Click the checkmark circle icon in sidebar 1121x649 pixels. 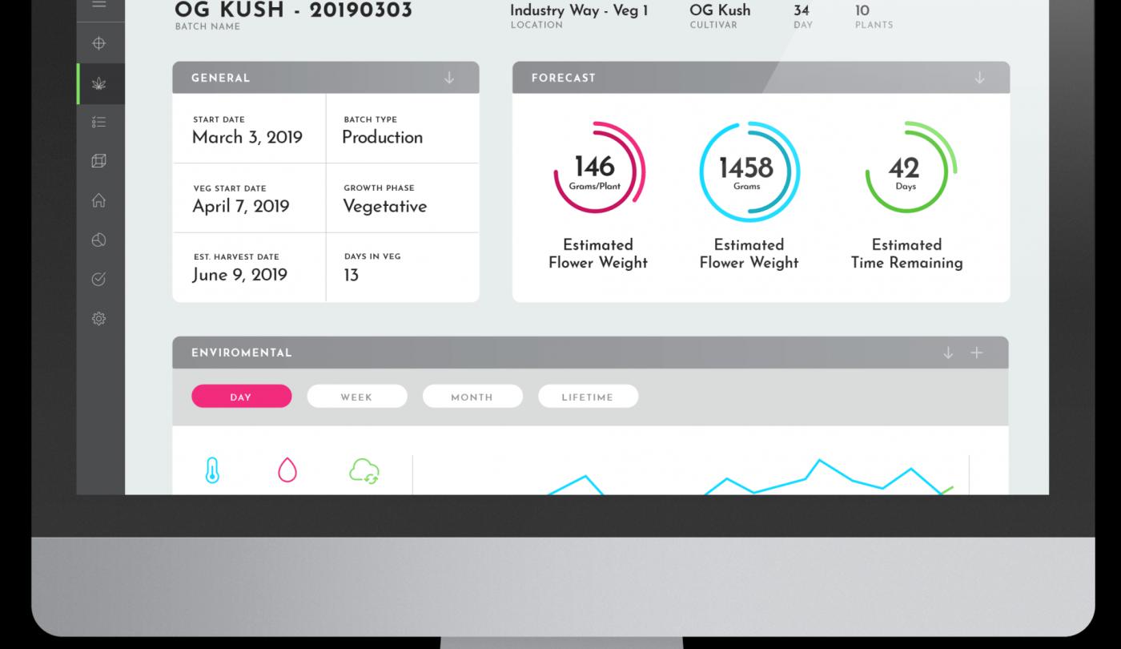coord(99,279)
